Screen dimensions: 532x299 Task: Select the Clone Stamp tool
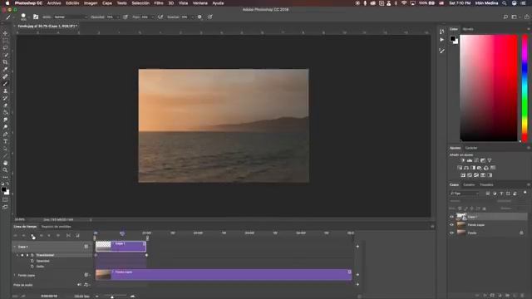pyautogui.click(x=5, y=91)
